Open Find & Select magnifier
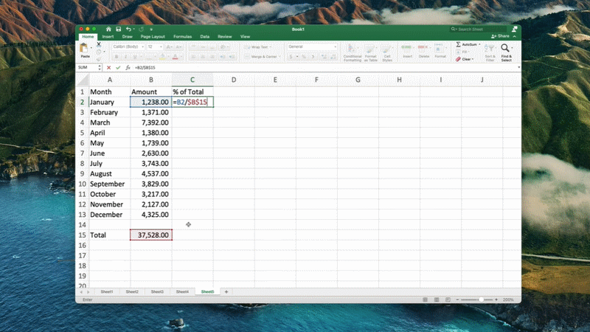Screen dimensions: 590x332 coord(506,52)
